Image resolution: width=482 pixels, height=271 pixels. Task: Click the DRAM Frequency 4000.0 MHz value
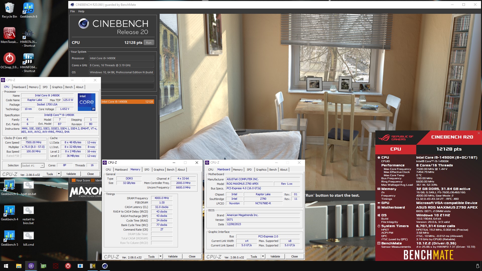(162, 198)
